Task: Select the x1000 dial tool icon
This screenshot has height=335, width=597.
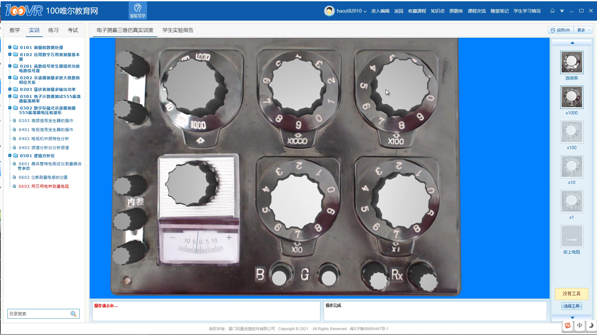Action: point(572,97)
